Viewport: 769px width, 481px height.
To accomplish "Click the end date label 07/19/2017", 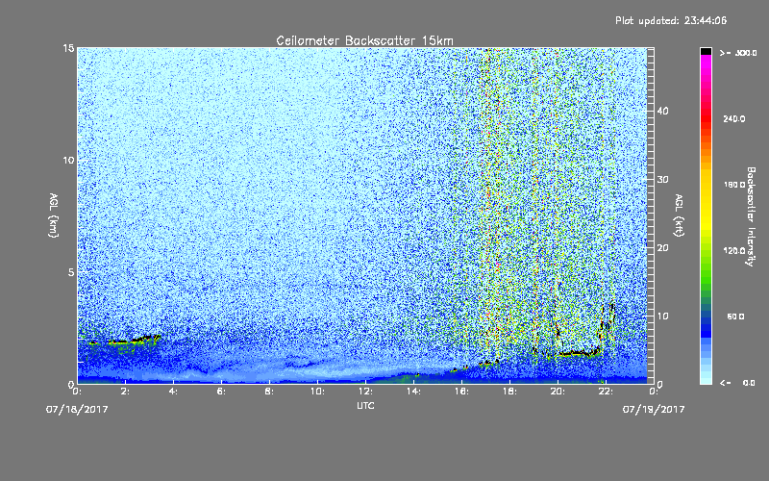I will [x=654, y=410].
